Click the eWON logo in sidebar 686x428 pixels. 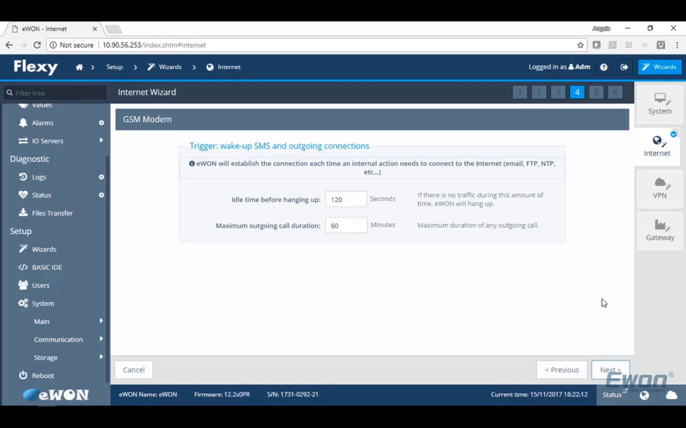pos(56,394)
